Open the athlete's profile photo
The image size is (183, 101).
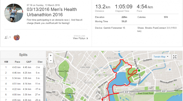click(14, 13)
